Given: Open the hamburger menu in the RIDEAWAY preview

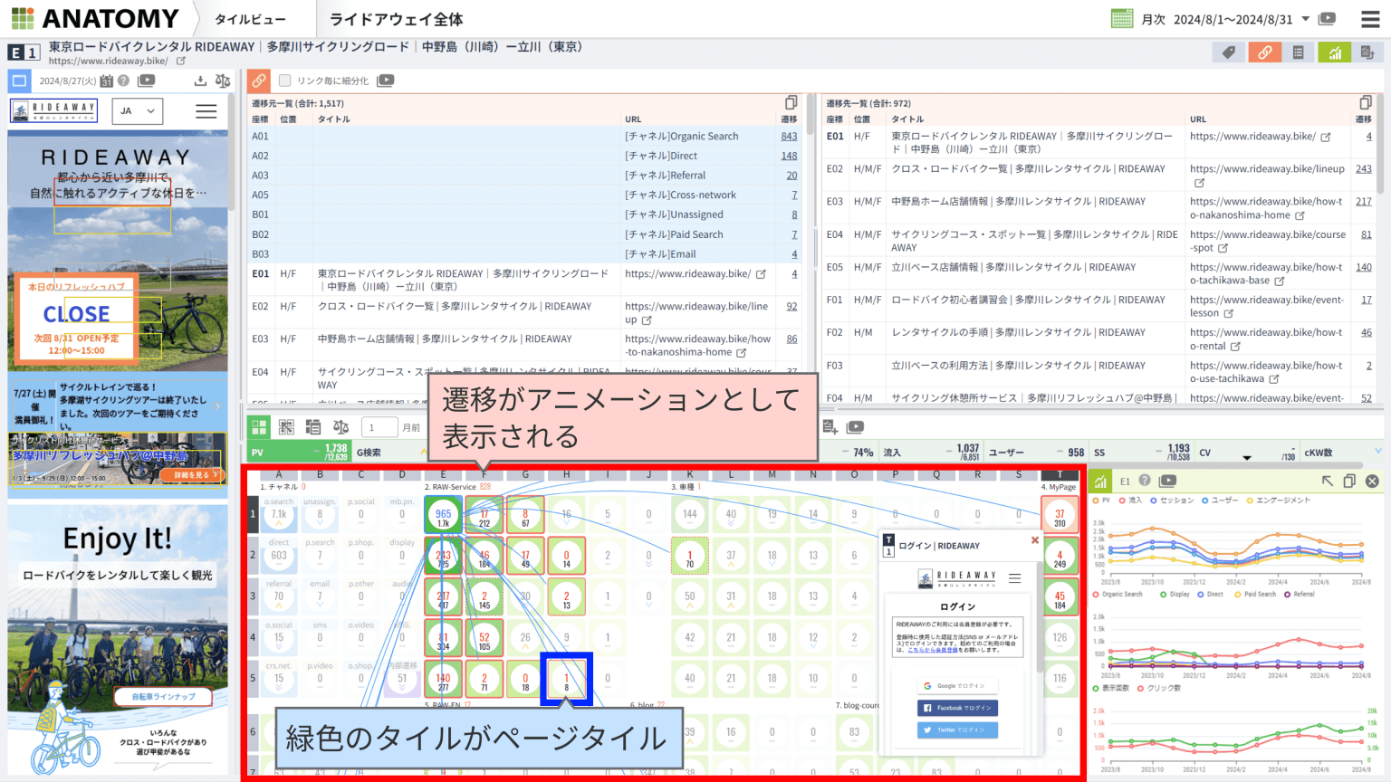Looking at the screenshot, I should point(206,111).
